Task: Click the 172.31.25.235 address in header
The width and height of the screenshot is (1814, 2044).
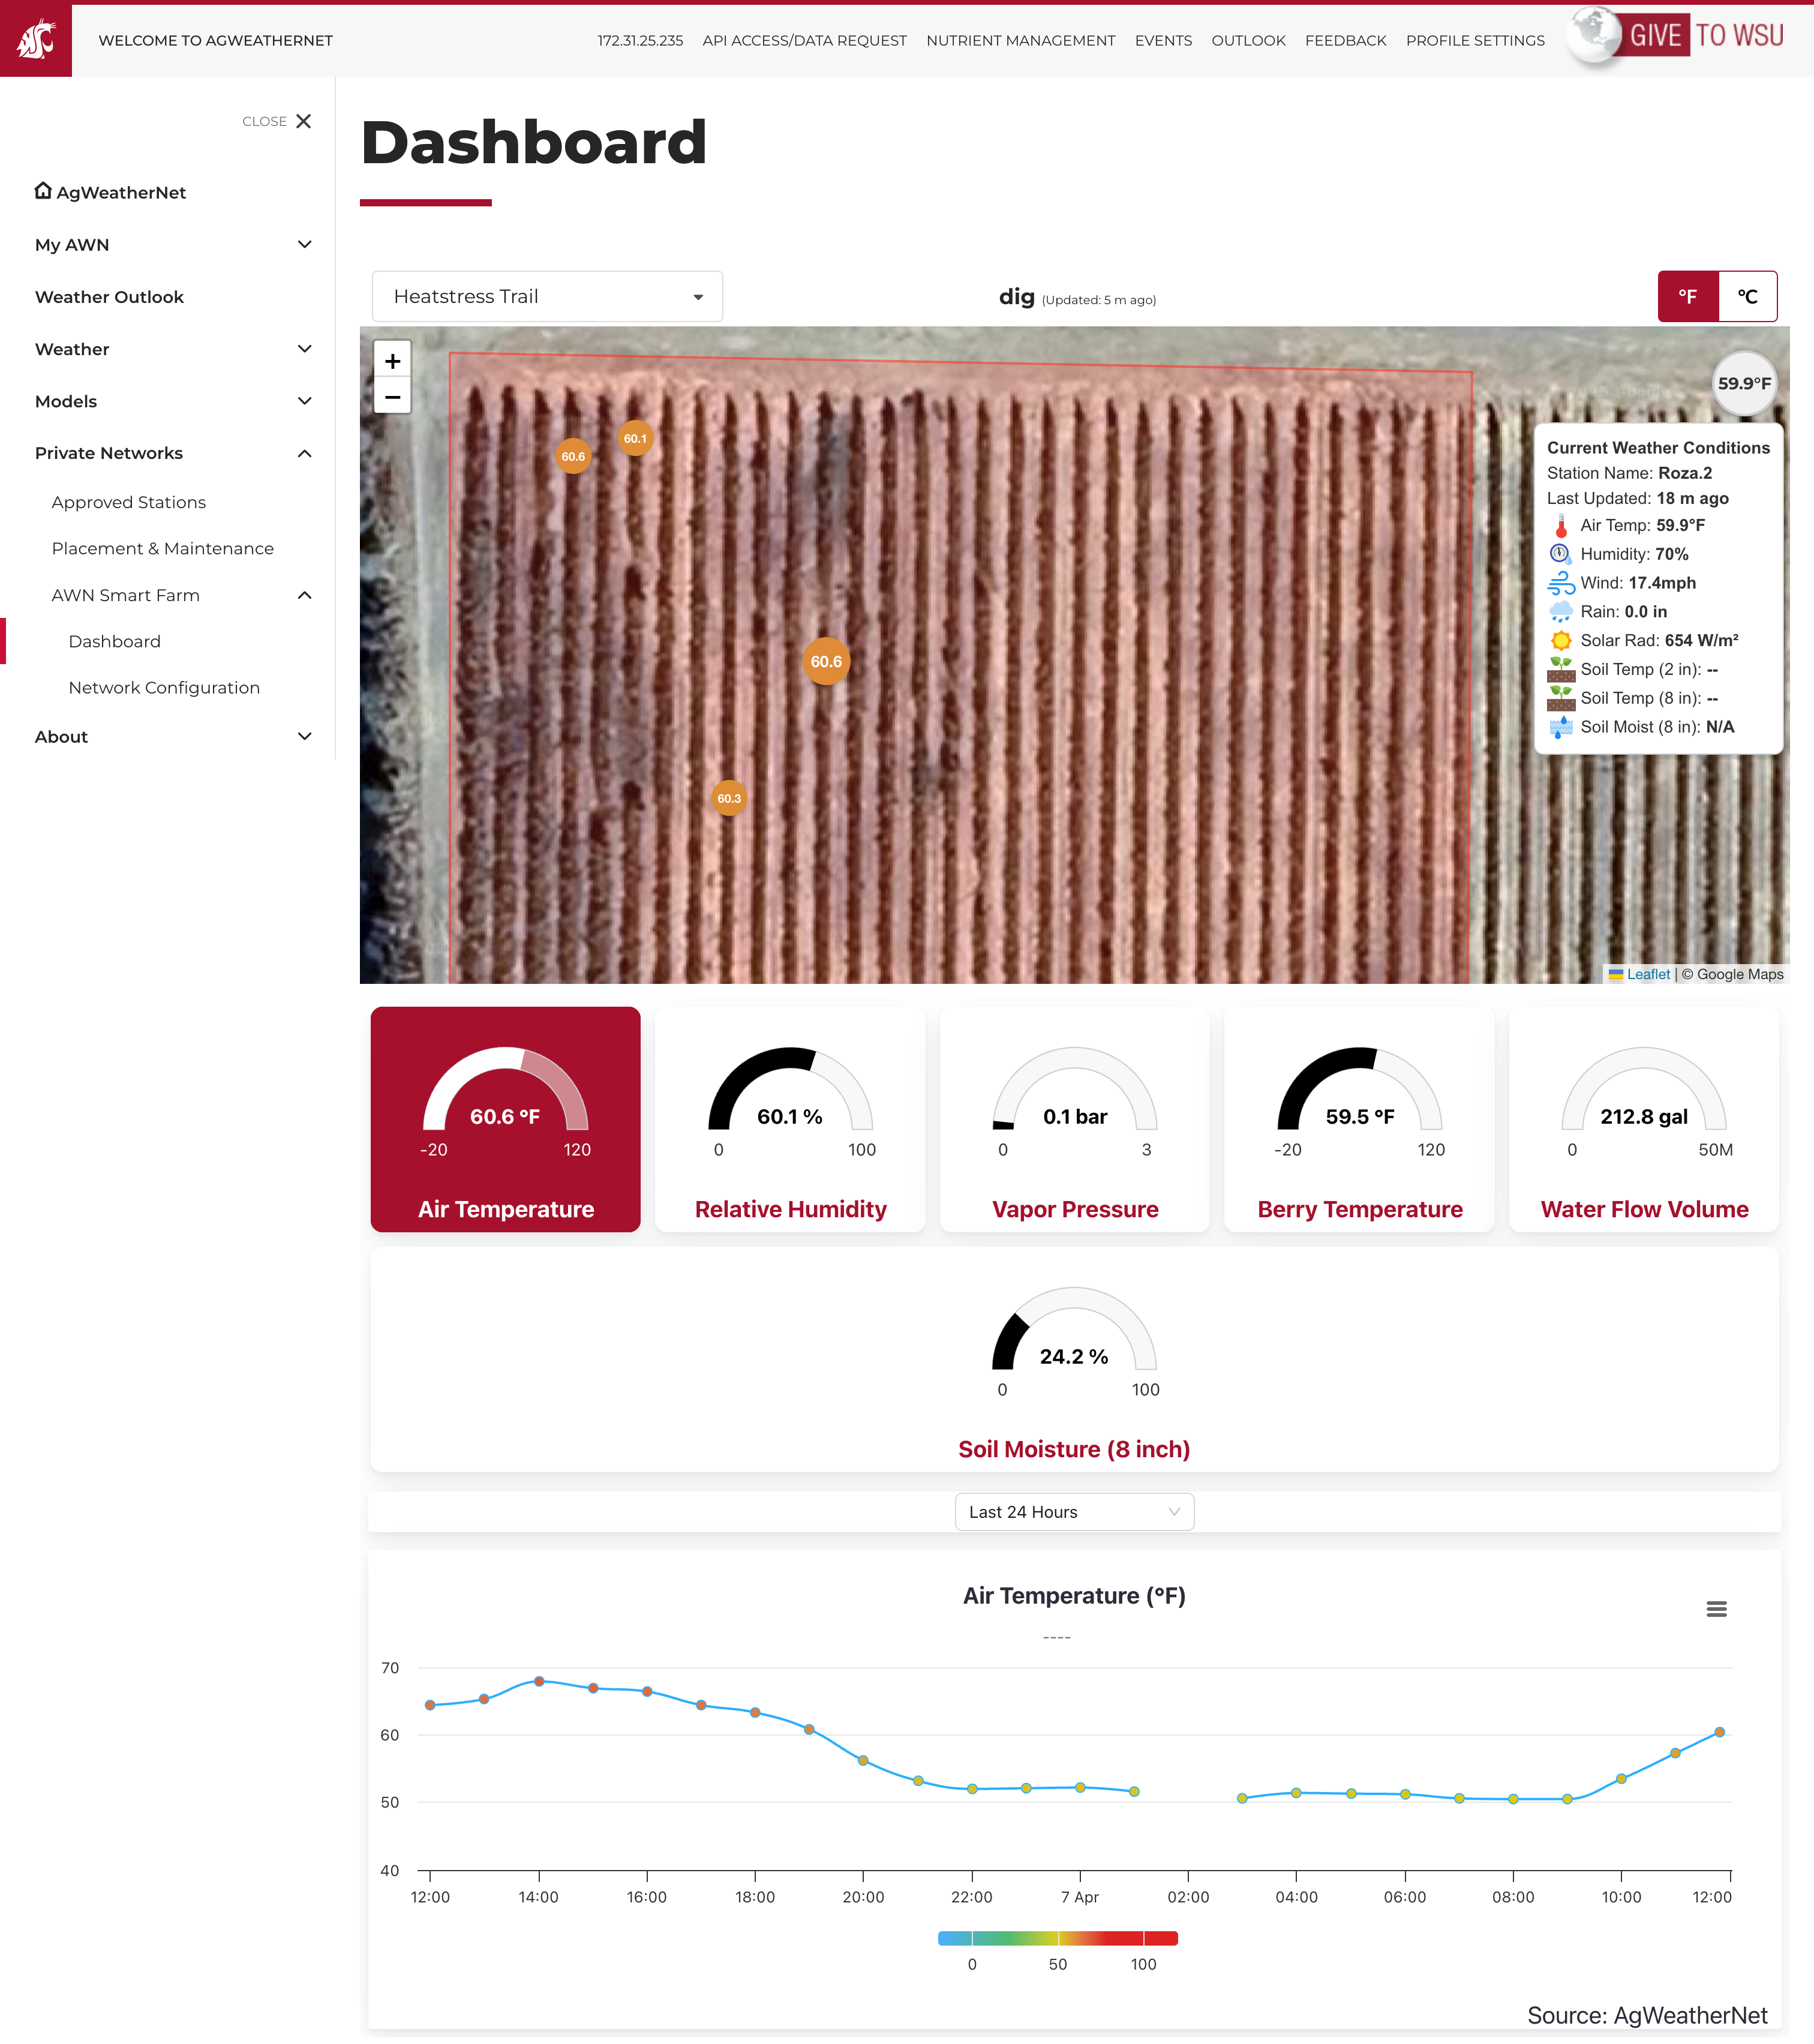Action: coord(640,41)
